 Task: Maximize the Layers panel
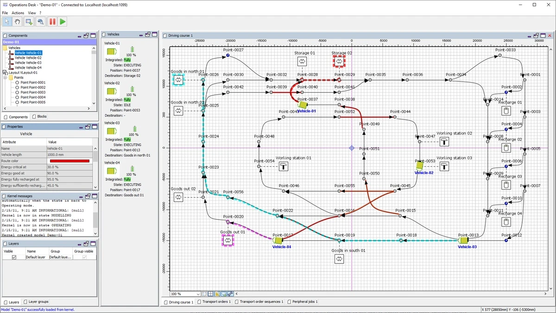pos(93,244)
